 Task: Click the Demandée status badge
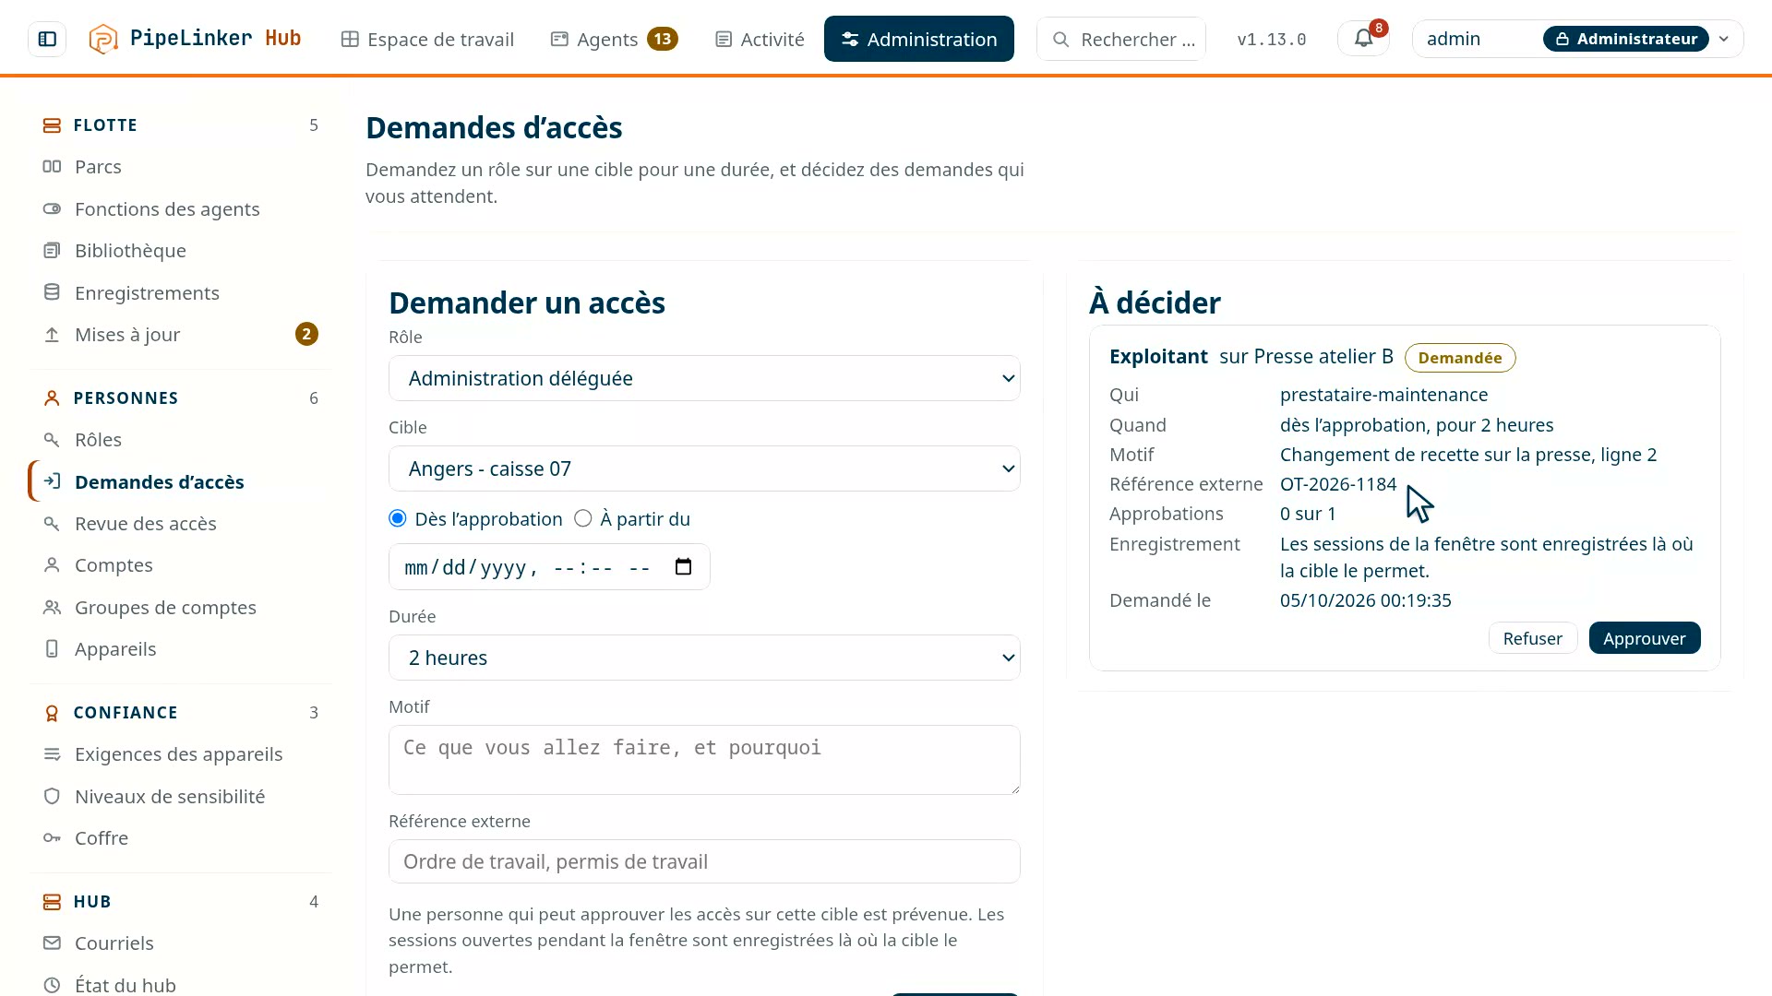(x=1460, y=358)
